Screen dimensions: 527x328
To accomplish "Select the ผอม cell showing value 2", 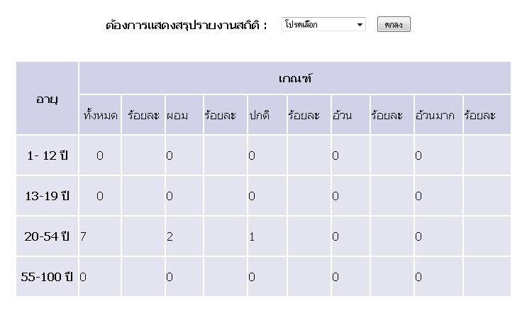I will click(x=170, y=237).
